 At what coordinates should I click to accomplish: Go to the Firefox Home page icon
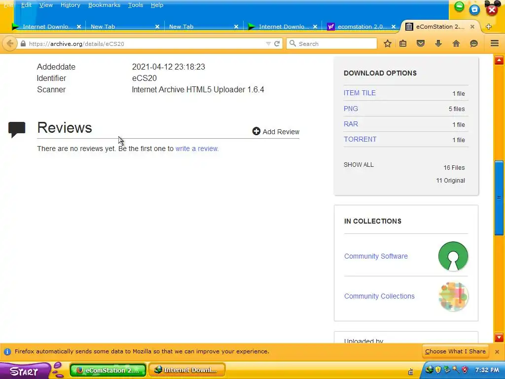(x=456, y=43)
